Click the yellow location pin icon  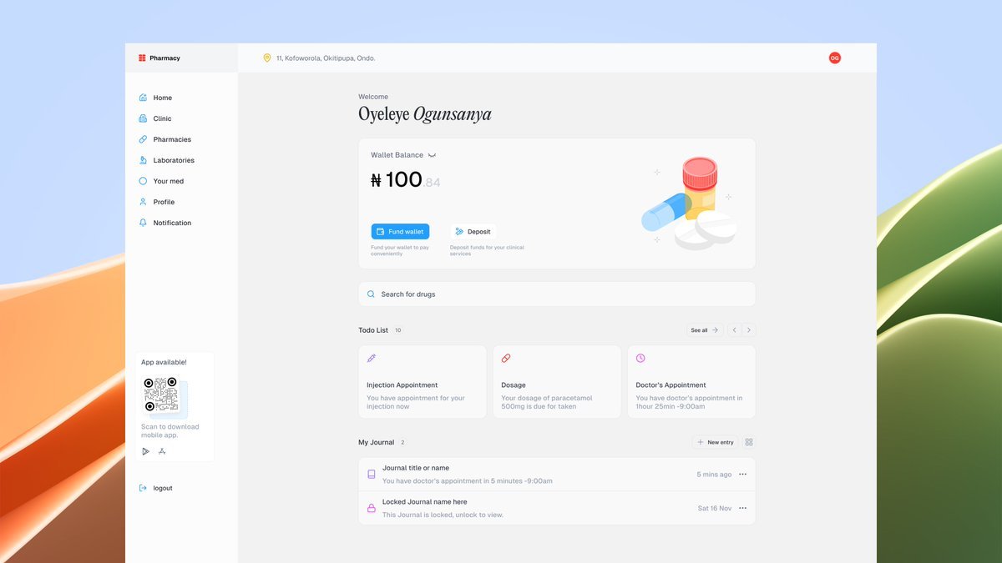coord(267,58)
